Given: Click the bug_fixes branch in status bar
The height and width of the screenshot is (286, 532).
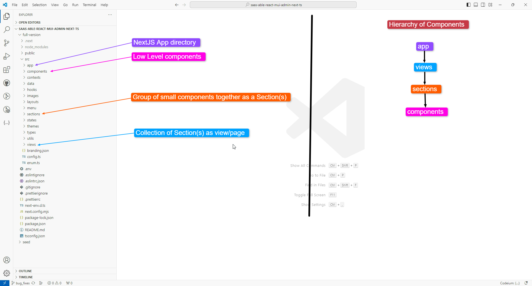Looking at the screenshot, I should coord(21,283).
